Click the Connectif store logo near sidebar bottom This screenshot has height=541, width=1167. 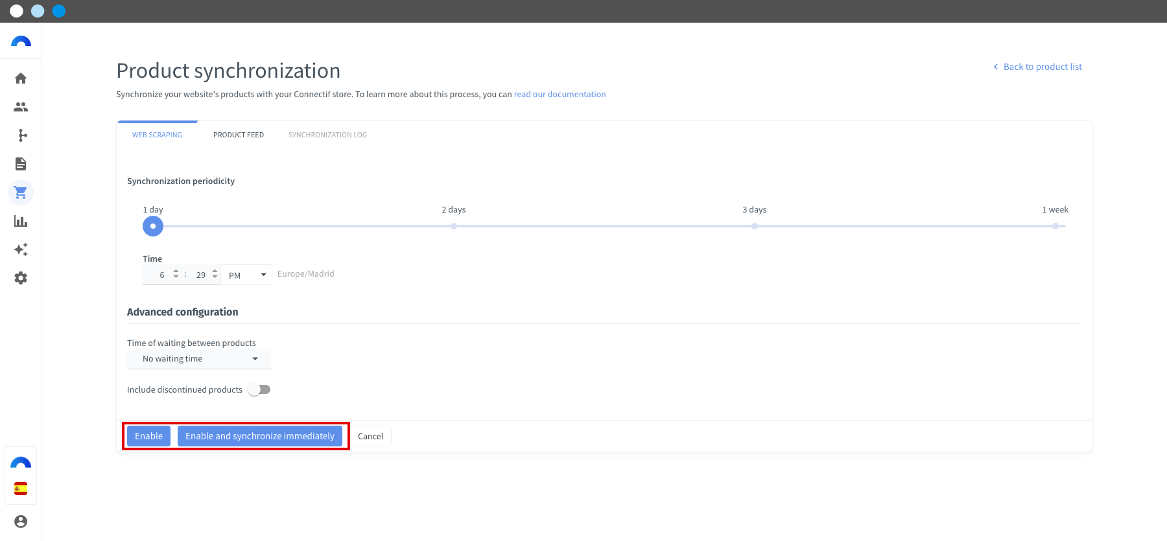pos(21,463)
